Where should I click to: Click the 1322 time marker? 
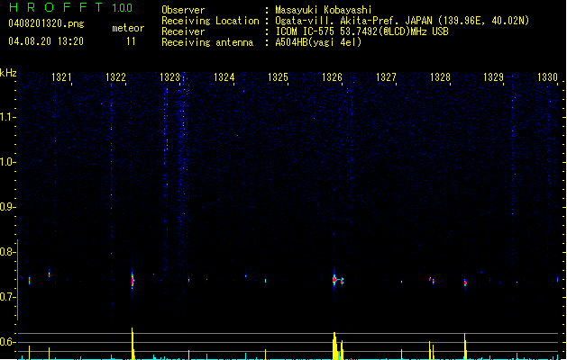[x=115, y=77]
